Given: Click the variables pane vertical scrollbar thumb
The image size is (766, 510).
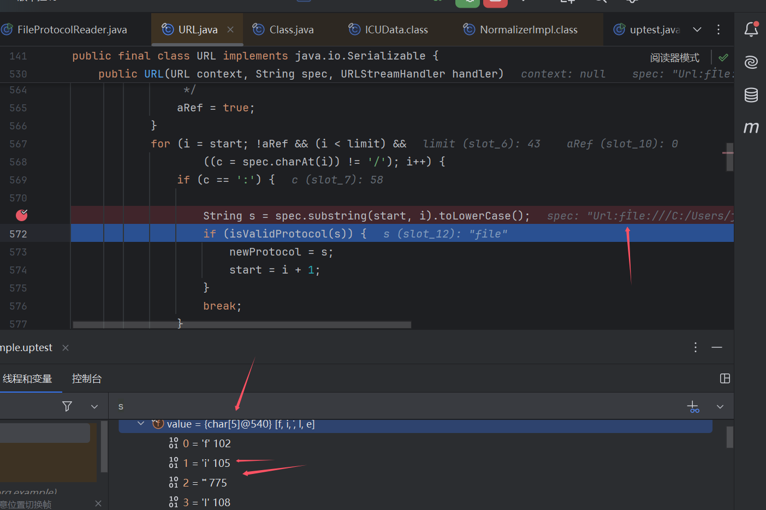Looking at the screenshot, I should pos(729,437).
